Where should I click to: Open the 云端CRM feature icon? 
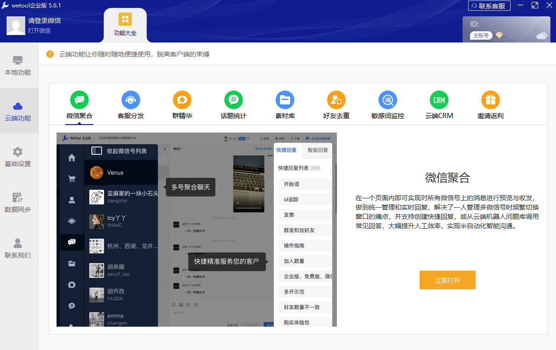[x=439, y=100]
